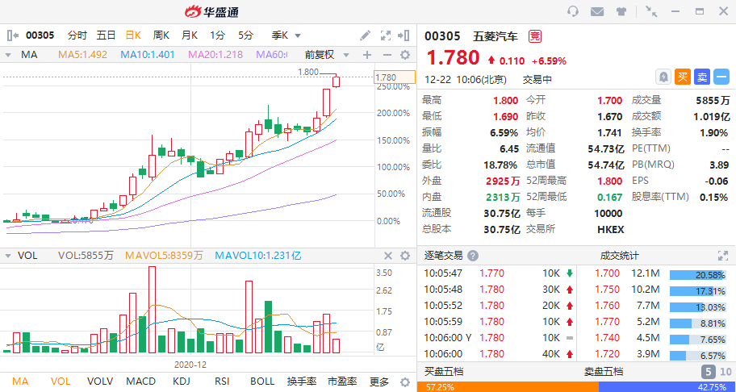Click 逐笔交易 tick trades label

444,256
